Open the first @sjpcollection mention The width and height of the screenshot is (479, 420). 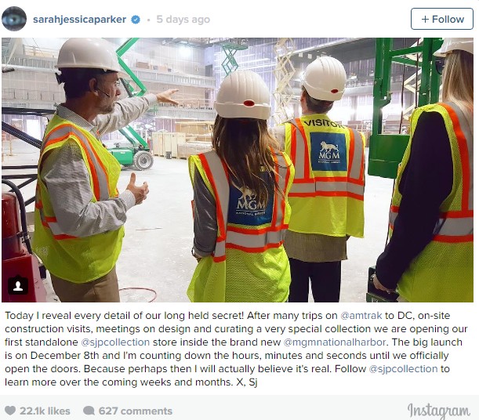(x=115, y=342)
